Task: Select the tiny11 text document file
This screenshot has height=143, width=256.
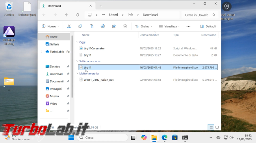Action: tap(148, 55)
